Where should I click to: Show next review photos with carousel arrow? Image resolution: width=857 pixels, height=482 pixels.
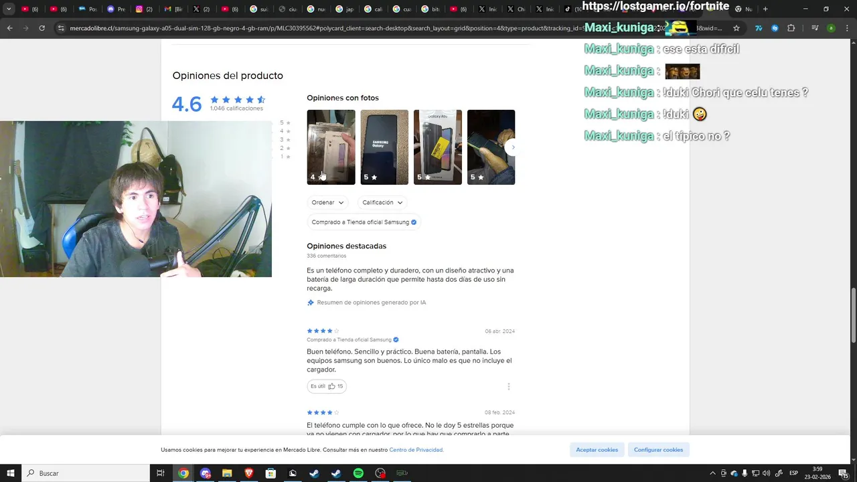click(x=513, y=147)
